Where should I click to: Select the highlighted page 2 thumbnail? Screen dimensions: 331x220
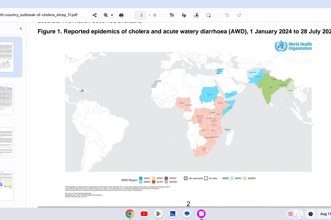coord(7,57)
